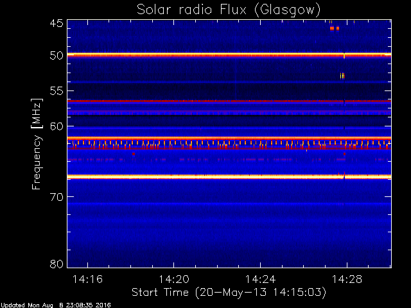Image resolution: width=411 pixels, height=308 pixels.
Task: Click the orange emission band near 61.5 MHz
Action: pyautogui.click(x=229, y=139)
